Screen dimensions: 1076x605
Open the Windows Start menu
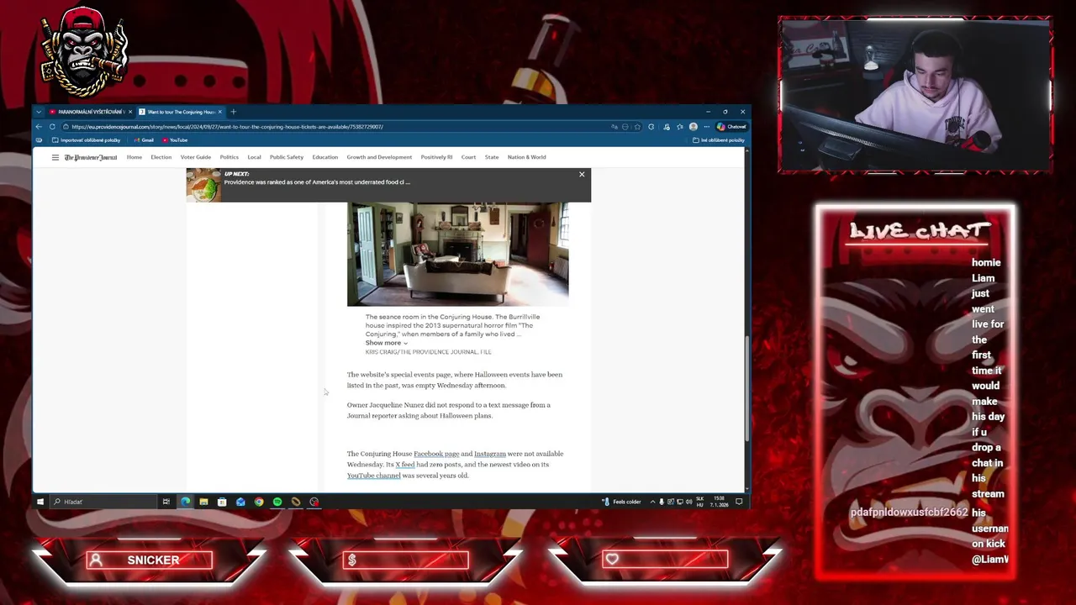(40, 502)
